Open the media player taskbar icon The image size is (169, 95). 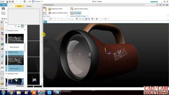coord(26,93)
